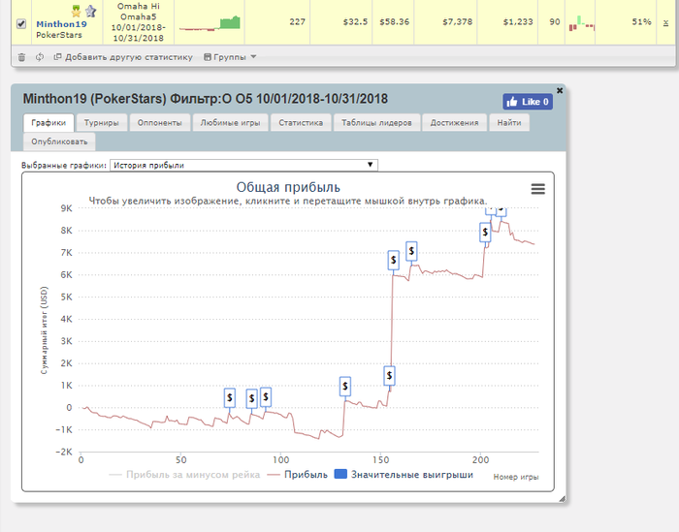Click the dollar marker near game 85
This screenshot has height=532, width=679.
[251, 398]
